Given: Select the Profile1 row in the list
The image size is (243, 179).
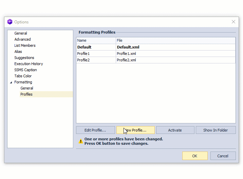Looking at the screenshot, I should pyautogui.click(x=83, y=54).
